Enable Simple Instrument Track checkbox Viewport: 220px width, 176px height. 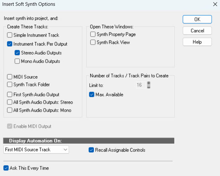10,35
